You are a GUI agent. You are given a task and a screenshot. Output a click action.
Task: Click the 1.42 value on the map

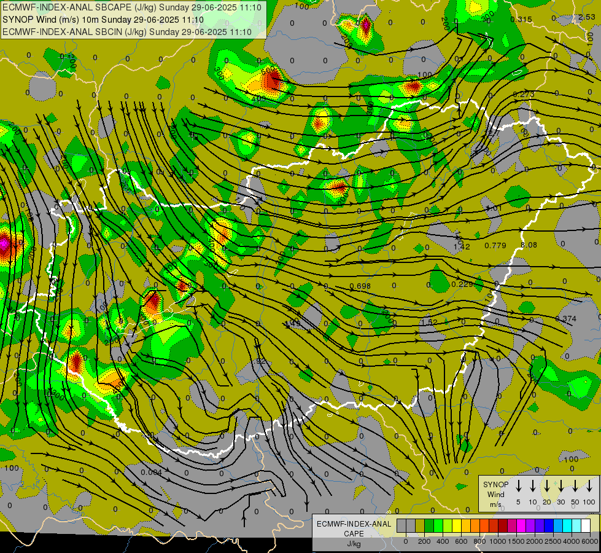[x=462, y=246]
